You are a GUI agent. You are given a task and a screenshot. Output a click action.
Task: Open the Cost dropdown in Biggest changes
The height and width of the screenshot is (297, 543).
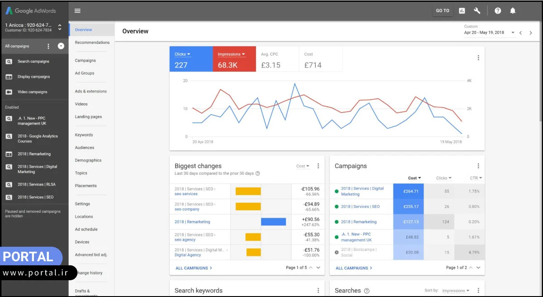[303, 166]
